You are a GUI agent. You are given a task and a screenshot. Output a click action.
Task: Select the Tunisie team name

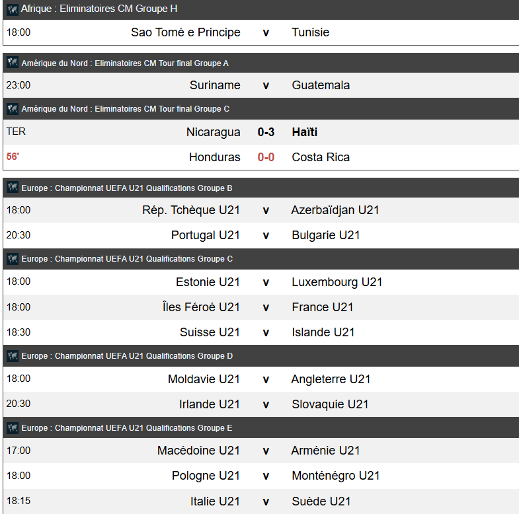tap(311, 32)
